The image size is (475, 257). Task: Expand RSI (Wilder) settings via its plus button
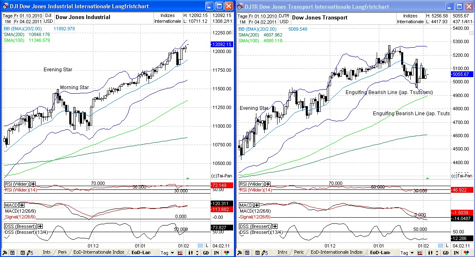33,184
